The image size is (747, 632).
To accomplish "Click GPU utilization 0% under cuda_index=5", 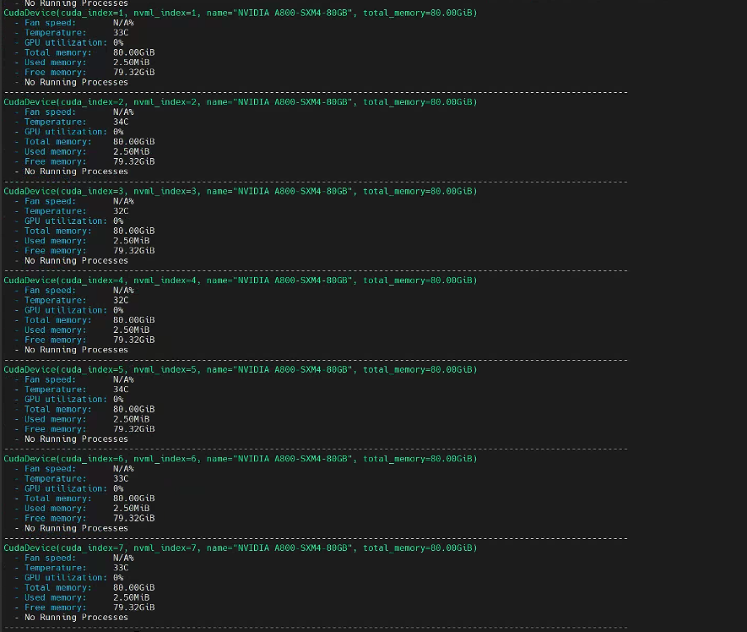I will click(x=73, y=400).
